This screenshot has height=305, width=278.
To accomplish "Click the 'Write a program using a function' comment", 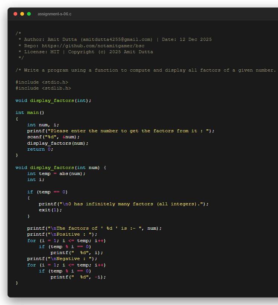I will tap(146, 70).
